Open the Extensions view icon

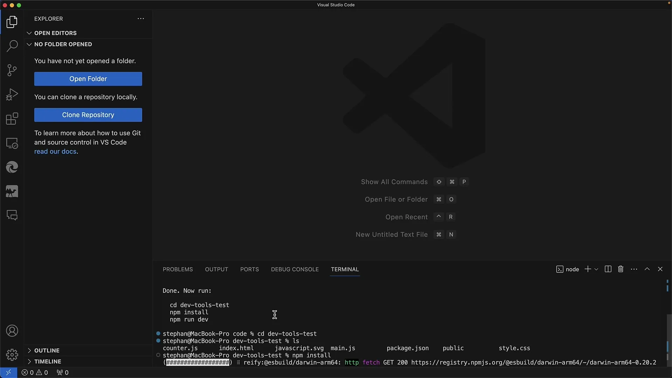(x=12, y=119)
